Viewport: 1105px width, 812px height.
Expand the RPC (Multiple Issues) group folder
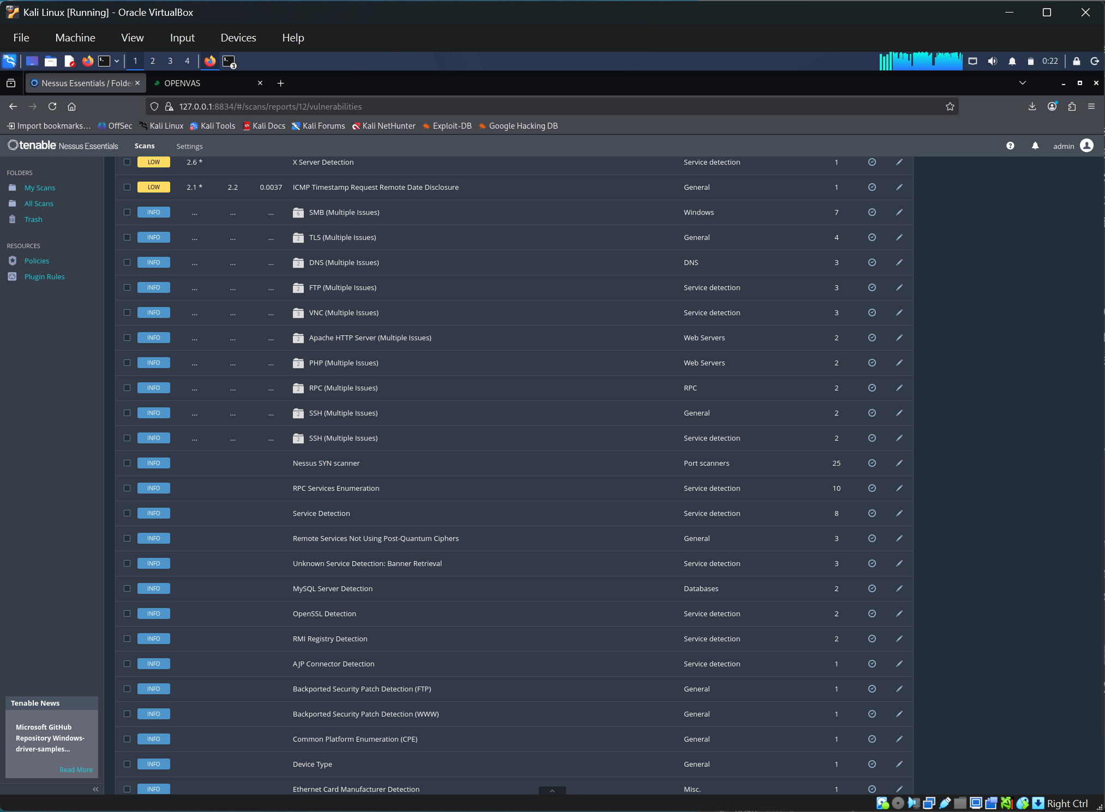(298, 388)
